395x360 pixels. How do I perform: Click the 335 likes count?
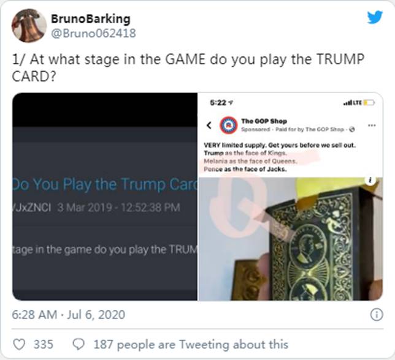pos(44,345)
